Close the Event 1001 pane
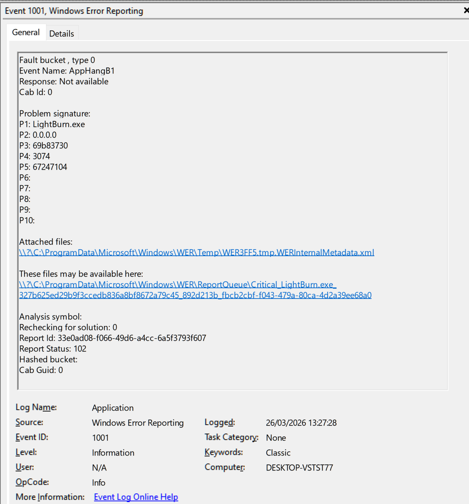This screenshot has height=504, width=469. coord(466,10)
